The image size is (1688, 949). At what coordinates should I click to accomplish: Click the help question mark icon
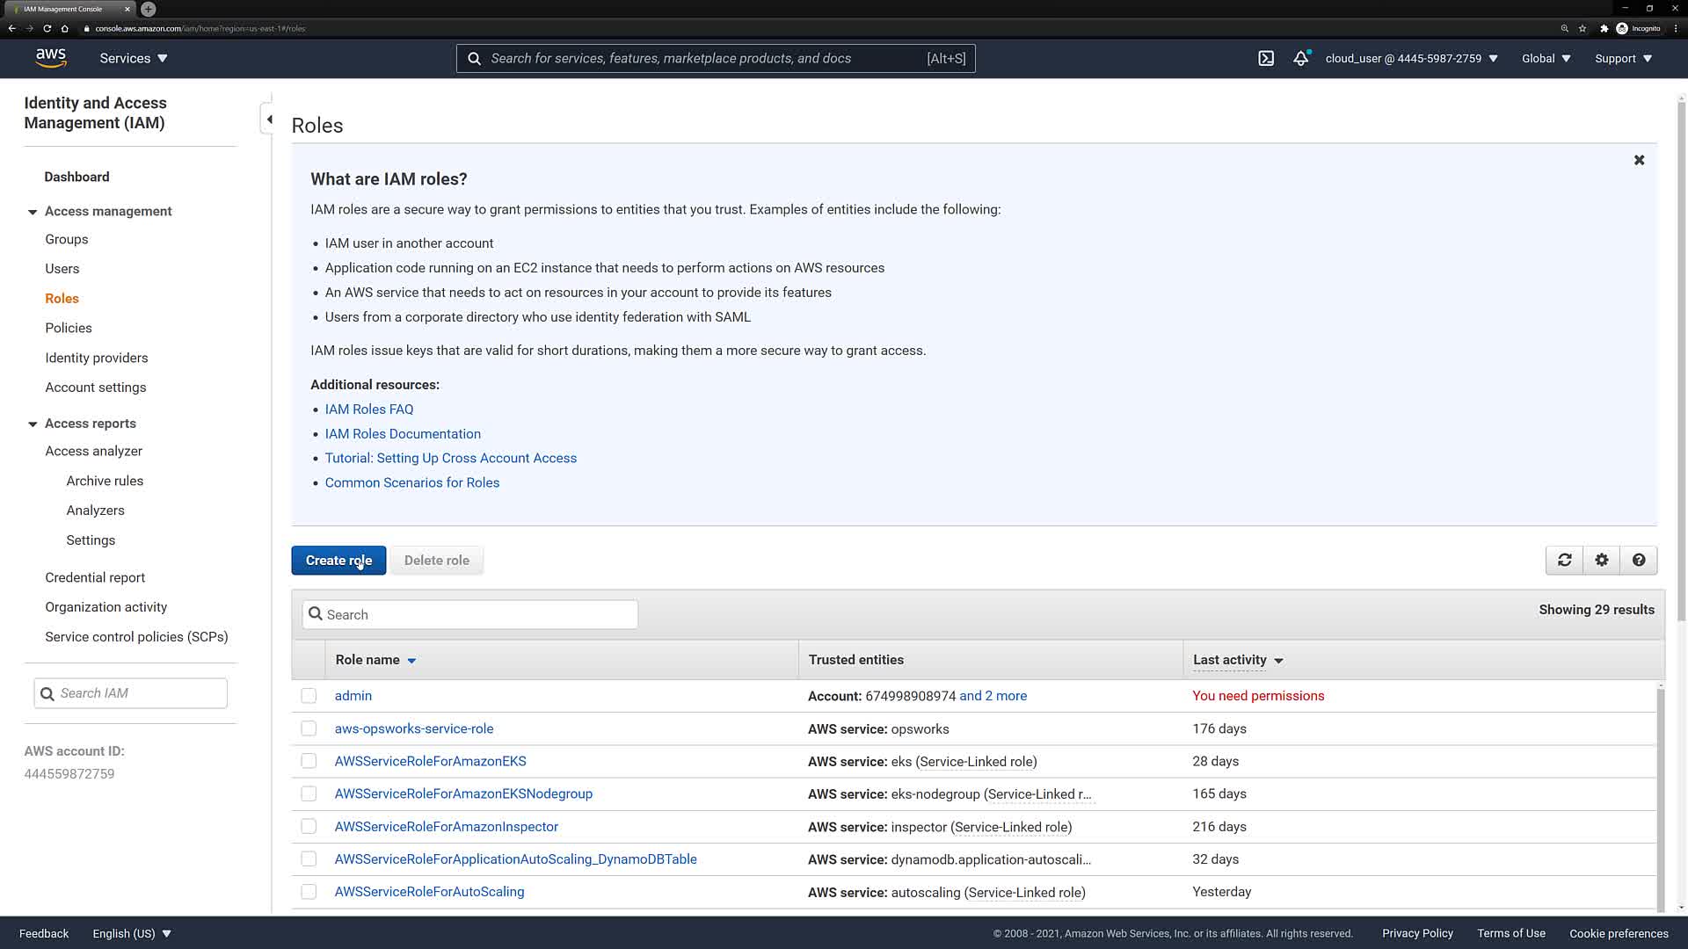[1638, 561]
